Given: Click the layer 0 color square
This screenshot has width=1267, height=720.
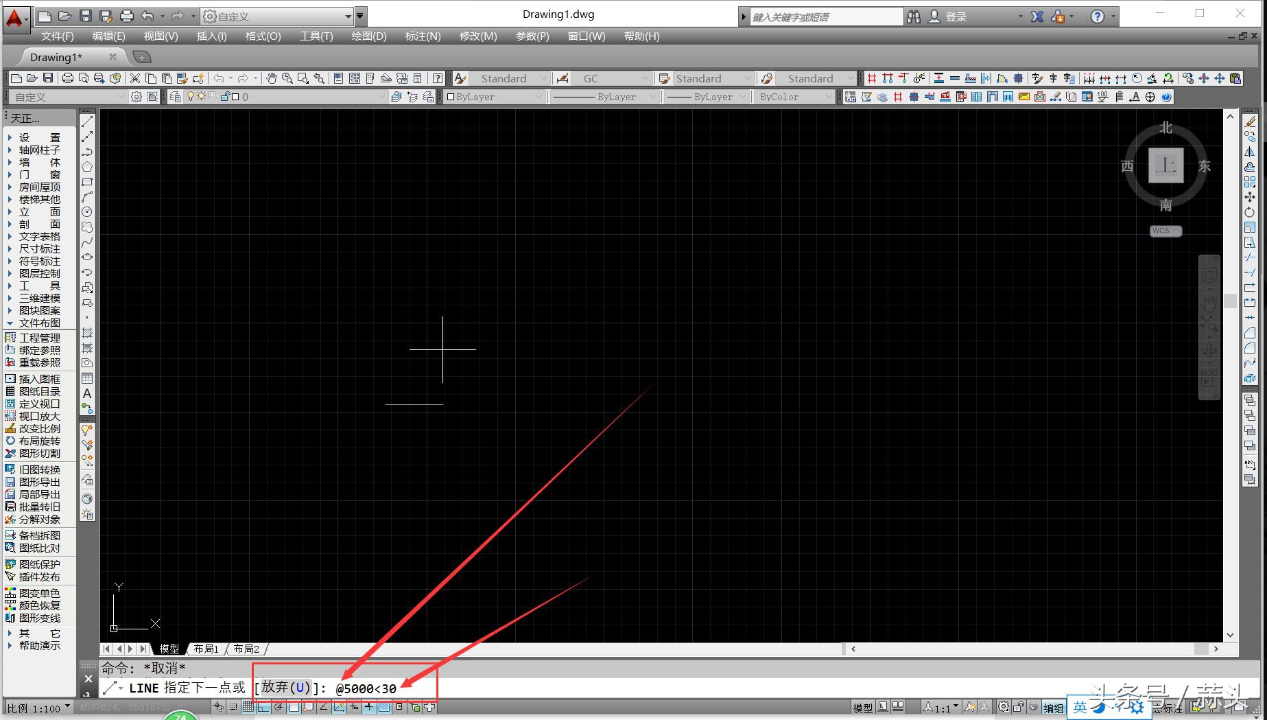Looking at the screenshot, I should [235, 97].
